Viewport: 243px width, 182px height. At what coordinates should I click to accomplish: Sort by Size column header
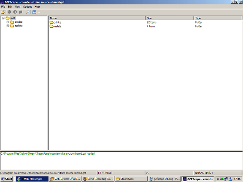[x=170, y=18]
